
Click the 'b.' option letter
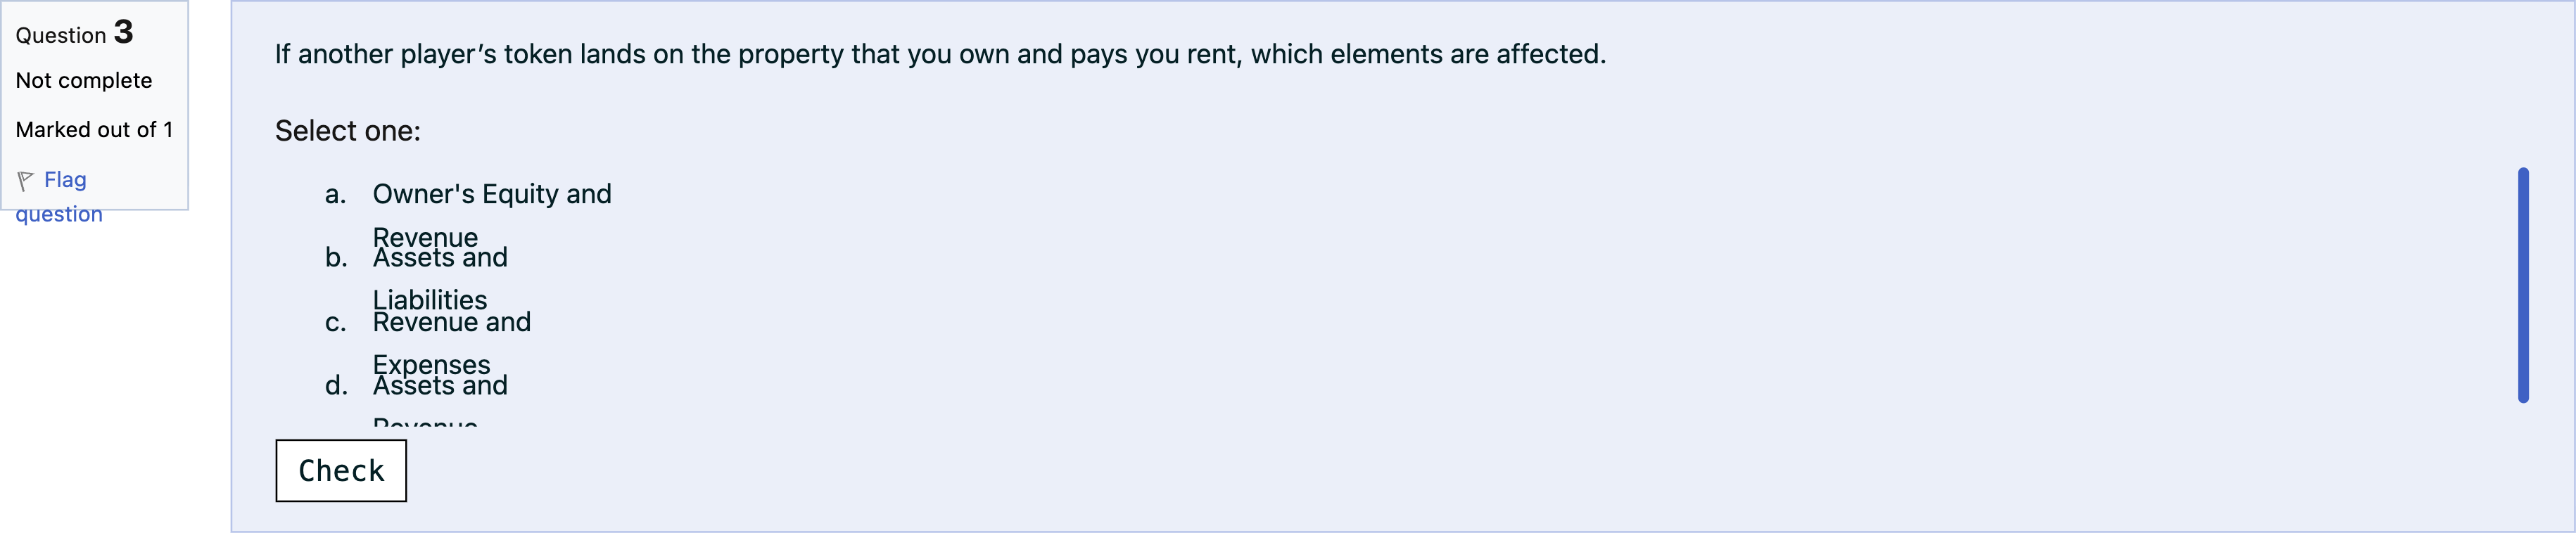(x=336, y=258)
